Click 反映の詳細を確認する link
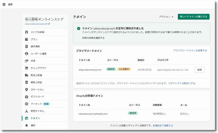 (93, 38)
